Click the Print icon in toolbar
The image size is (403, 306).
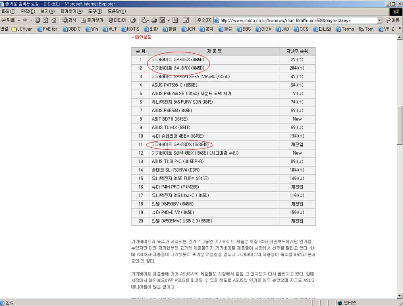(x=154, y=20)
